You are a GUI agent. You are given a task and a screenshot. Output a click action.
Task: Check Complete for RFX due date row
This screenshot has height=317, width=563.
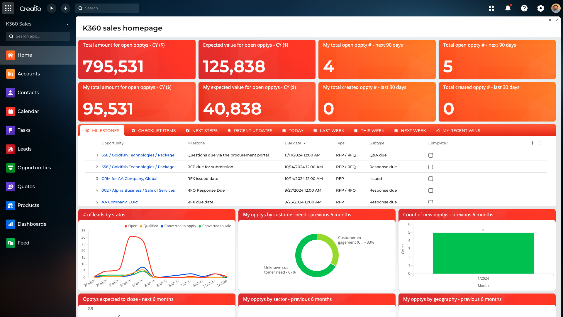pos(431,202)
